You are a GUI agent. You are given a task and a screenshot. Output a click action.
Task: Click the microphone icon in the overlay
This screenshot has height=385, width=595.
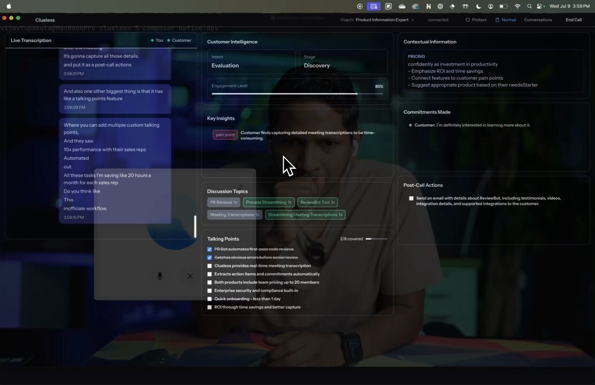(x=160, y=276)
